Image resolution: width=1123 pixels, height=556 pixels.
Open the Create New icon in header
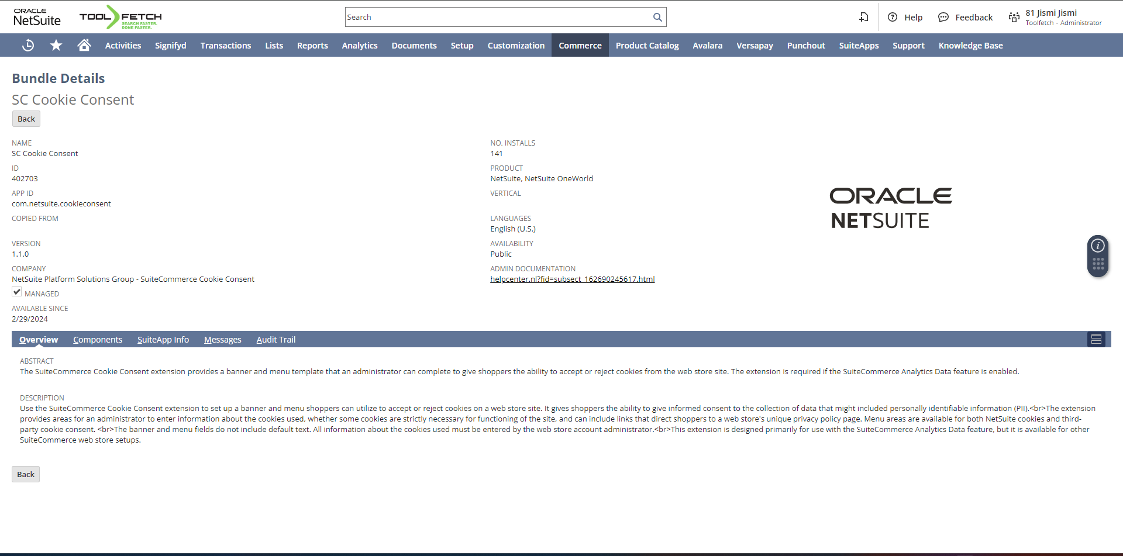tap(863, 18)
